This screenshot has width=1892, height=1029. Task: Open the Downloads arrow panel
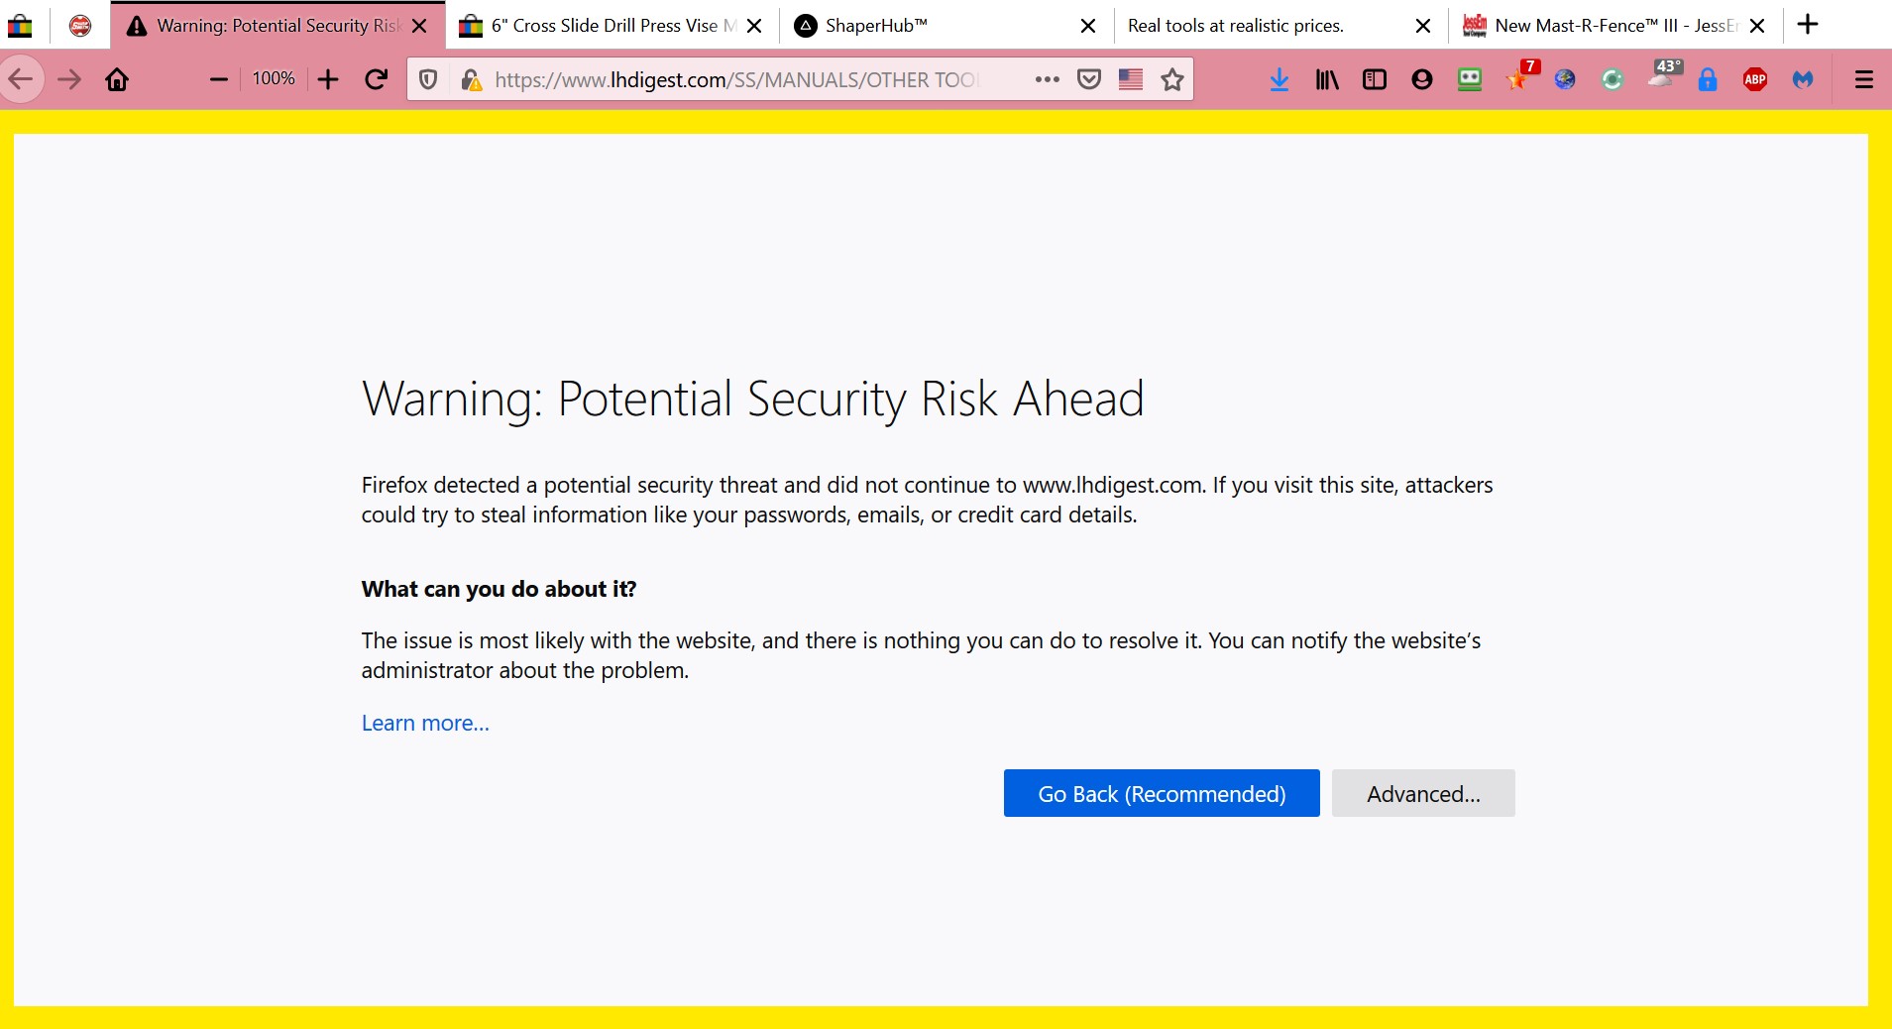pyautogui.click(x=1280, y=79)
